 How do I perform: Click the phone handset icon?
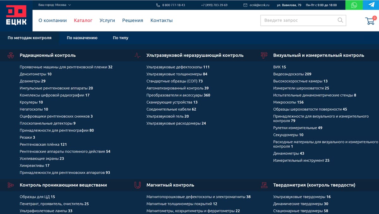click(x=158, y=5)
